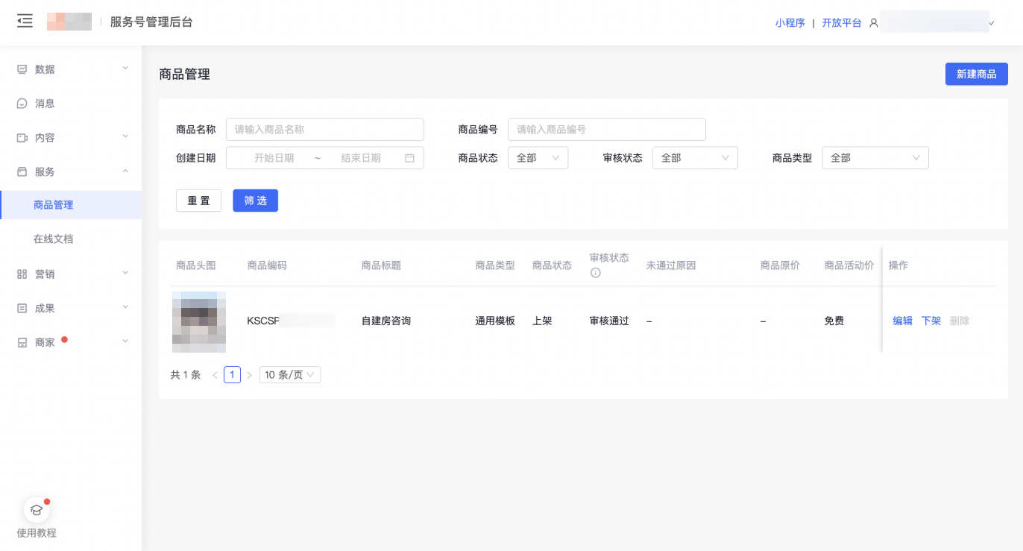
Task: Collapse sidebar using the menu fold icon
Action: pos(25,21)
